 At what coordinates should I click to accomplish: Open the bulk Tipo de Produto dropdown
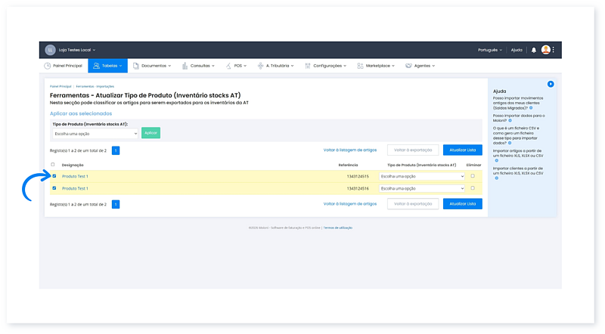point(95,134)
